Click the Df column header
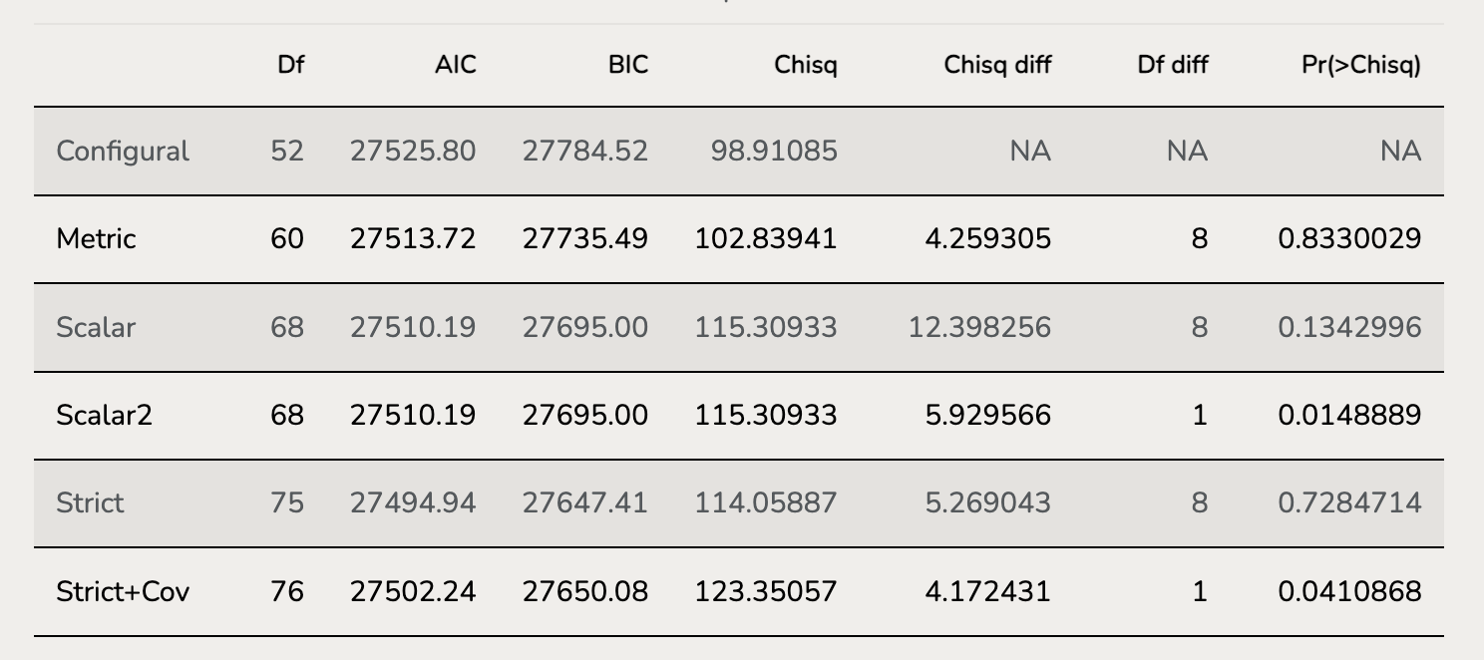Image resolution: width=1484 pixels, height=660 pixels. point(290,66)
